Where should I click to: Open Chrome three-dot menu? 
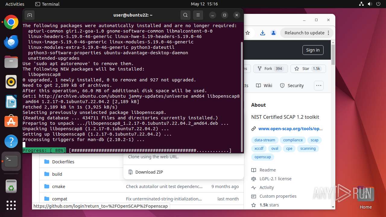click(329, 33)
